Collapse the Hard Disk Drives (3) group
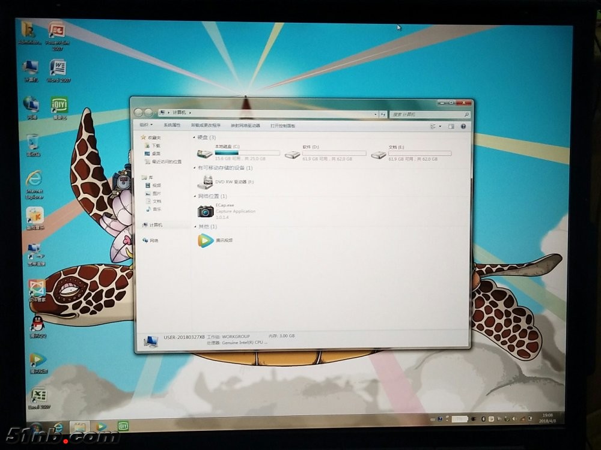 [x=195, y=138]
